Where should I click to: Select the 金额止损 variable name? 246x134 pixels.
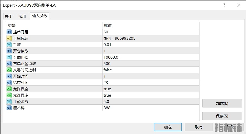(21, 57)
